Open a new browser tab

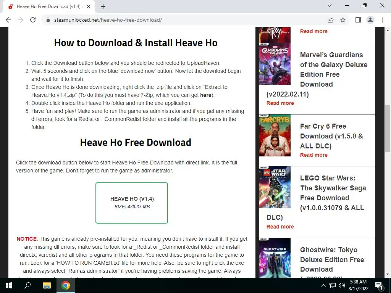tap(103, 6)
